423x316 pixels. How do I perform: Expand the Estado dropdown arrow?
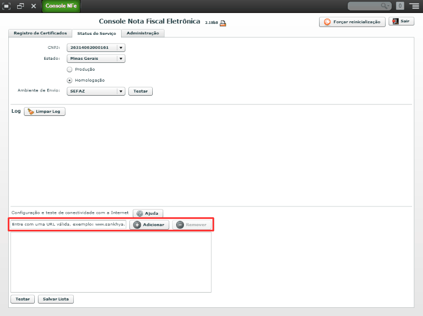pos(121,59)
